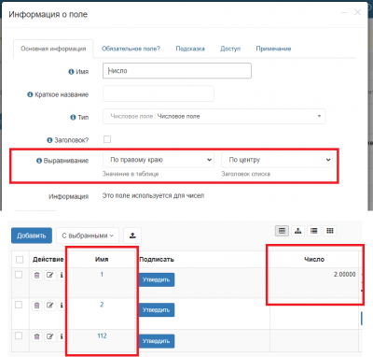Click the info icon beside Выравнивание label
The width and height of the screenshot is (373, 357).
pyautogui.click(x=39, y=161)
